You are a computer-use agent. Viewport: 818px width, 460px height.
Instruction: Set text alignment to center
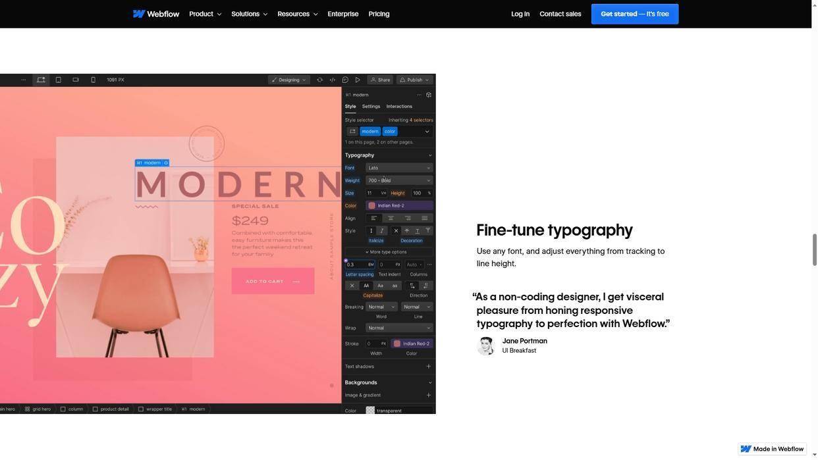click(391, 218)
